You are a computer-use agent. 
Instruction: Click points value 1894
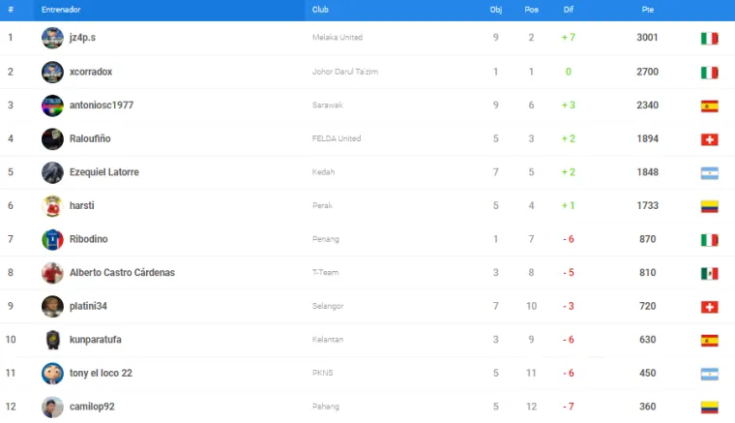pyautogui.click(x=647, y=138)
